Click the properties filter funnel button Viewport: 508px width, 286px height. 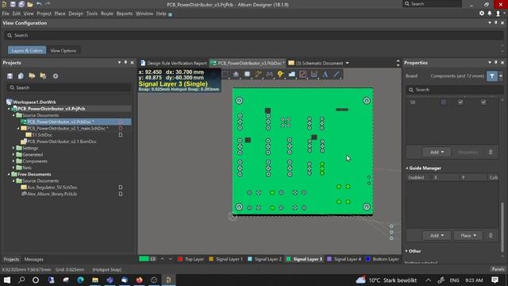click(x=492, y=76)
